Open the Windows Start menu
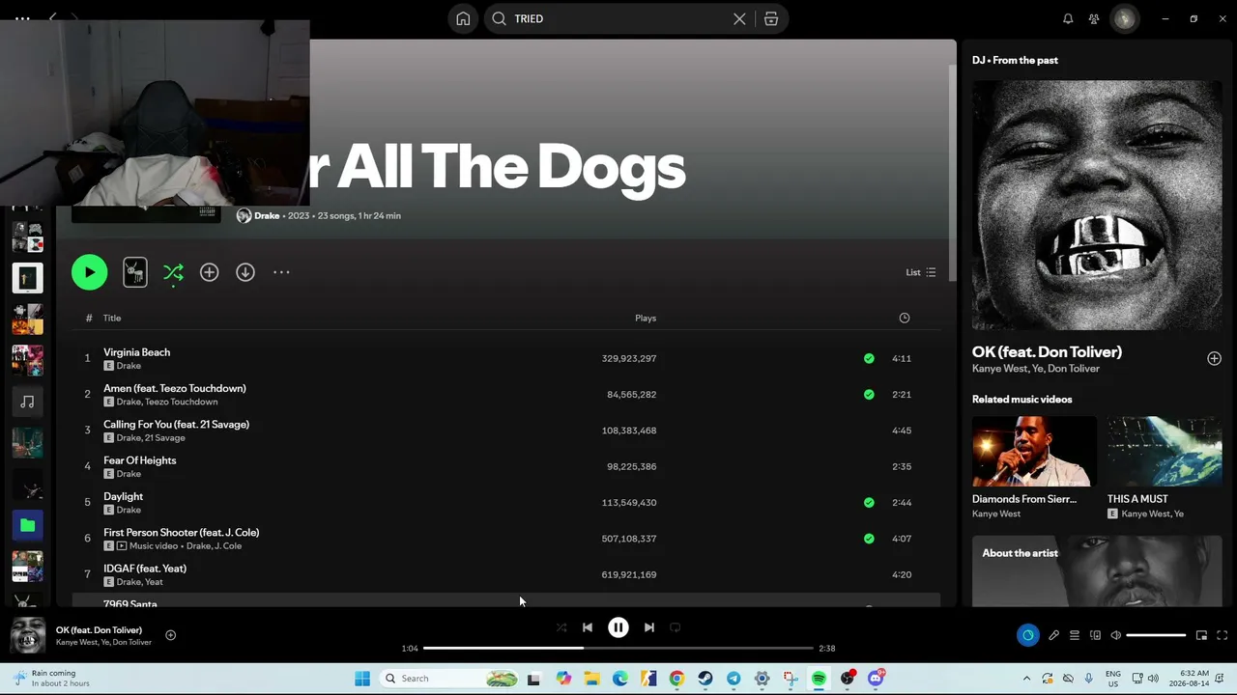Image resolution: width=1237 pixels, height=695 pixels. 362,679
